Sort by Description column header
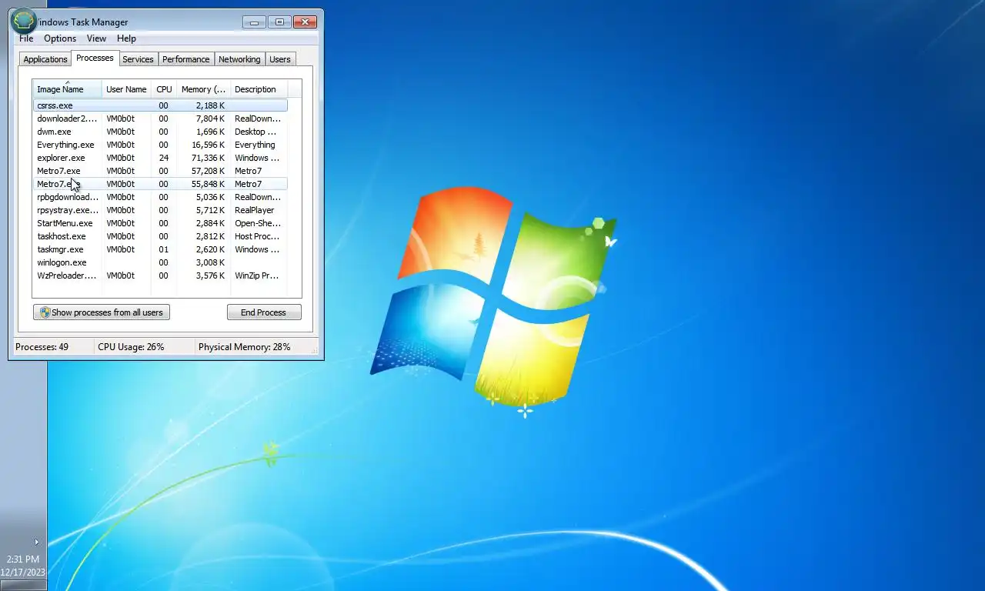Screen dimensions: 985x591 pos(259,89)
